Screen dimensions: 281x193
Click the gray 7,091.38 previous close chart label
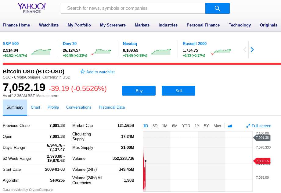(262, 138)
